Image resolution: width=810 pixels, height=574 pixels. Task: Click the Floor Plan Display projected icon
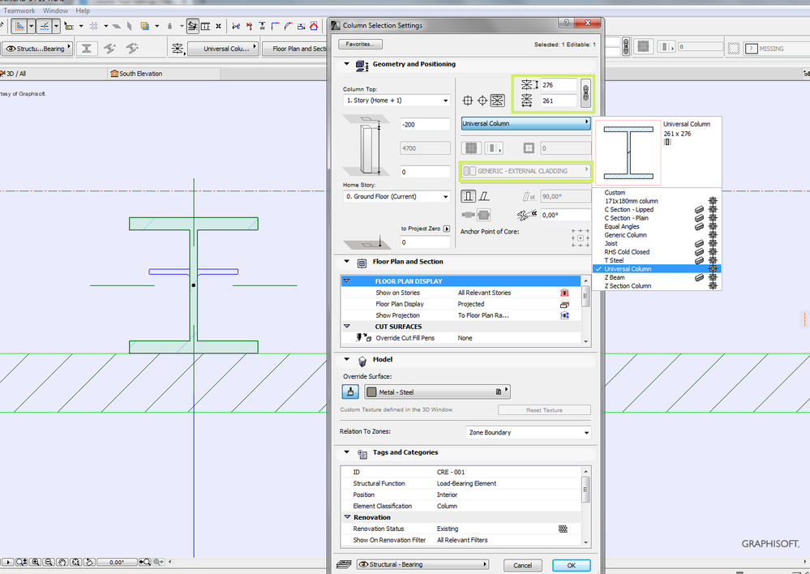pyautogui.click(x=564, y=304)
